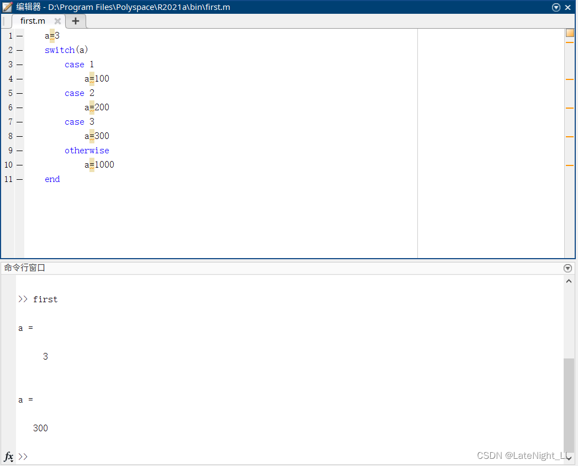Click the a=100 statement
Viewport: 578px width, 466px height.
pos(97,78)
